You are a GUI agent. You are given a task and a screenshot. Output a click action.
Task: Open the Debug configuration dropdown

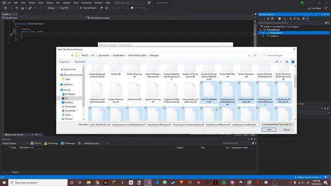(53, 8)
